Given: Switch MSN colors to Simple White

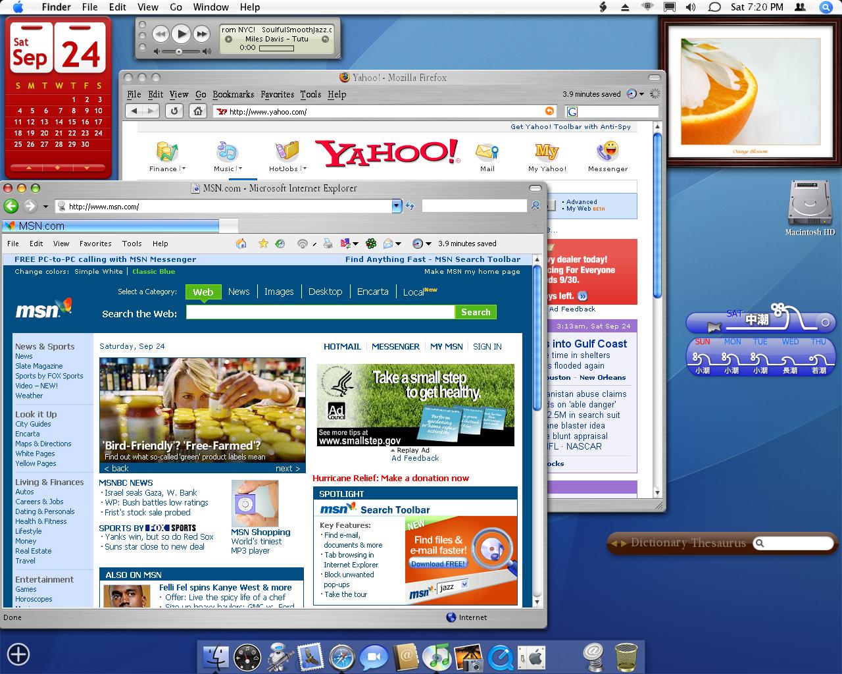Looking at the screenshot, I should pyautogui.click(x=99, y=271).
